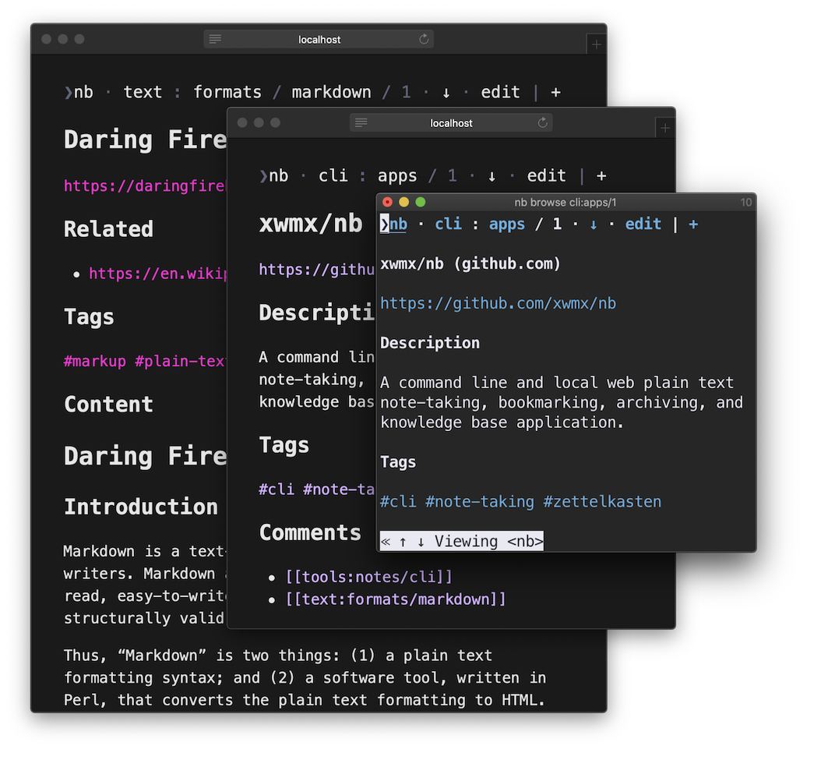Image resolution: width=821 pixels, height=760 pixels.
Task: Click xwmx/nb (github.com) heading in terminal
Action: pos(470,263)
